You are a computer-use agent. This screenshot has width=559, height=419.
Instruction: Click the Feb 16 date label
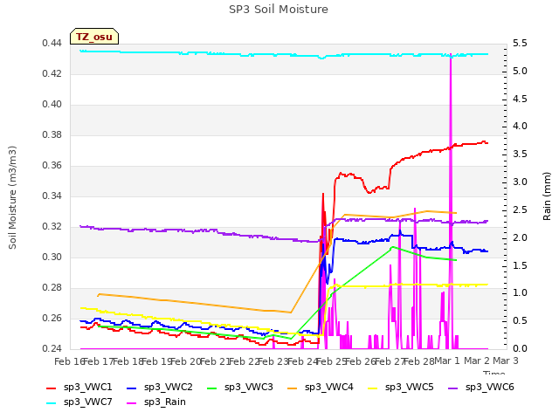[70, 361]
